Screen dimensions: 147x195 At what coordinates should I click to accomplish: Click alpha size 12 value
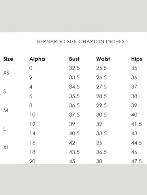(33, 124)
